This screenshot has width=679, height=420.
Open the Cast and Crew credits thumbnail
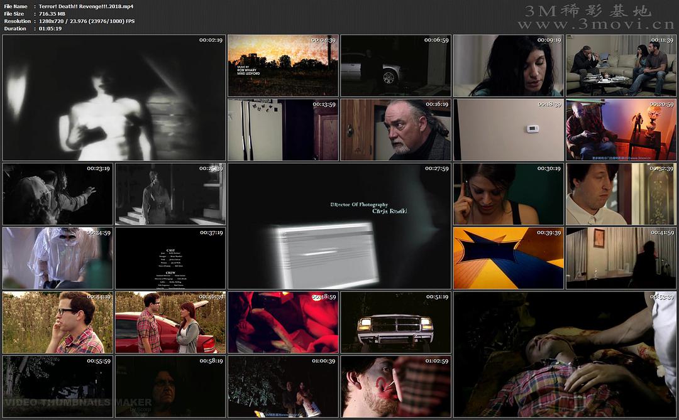(170, 258)
